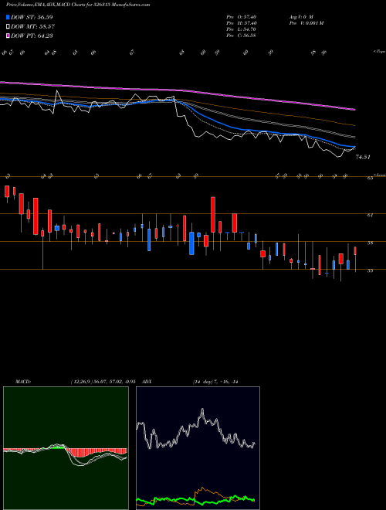Click the 65 price axis label

tap(370, 178)
